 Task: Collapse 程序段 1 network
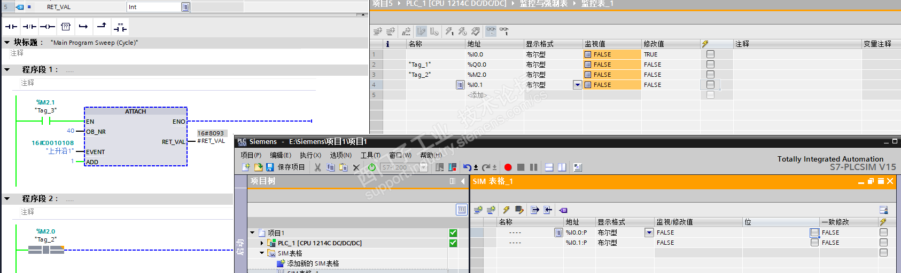coord(7,69)
